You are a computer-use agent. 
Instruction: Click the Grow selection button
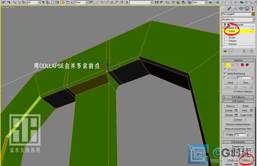[x=246, y=82]
